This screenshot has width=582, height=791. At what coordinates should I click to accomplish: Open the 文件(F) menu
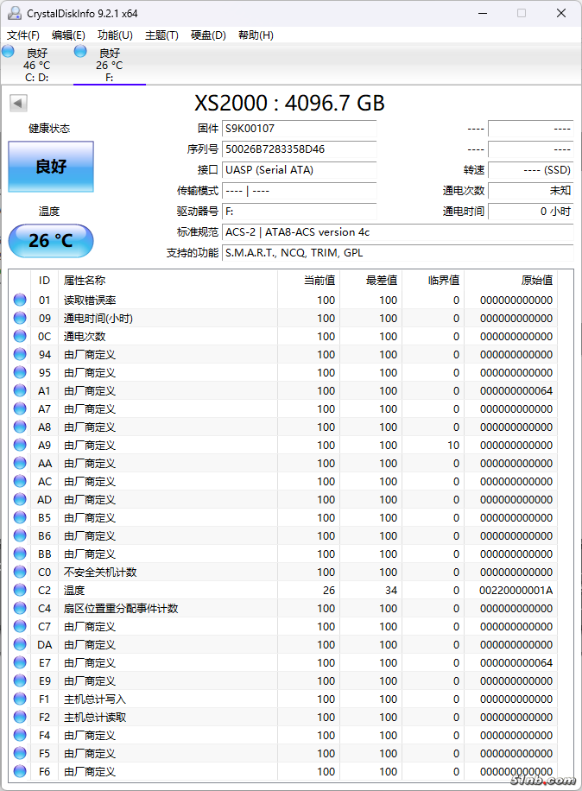[23, 35]
